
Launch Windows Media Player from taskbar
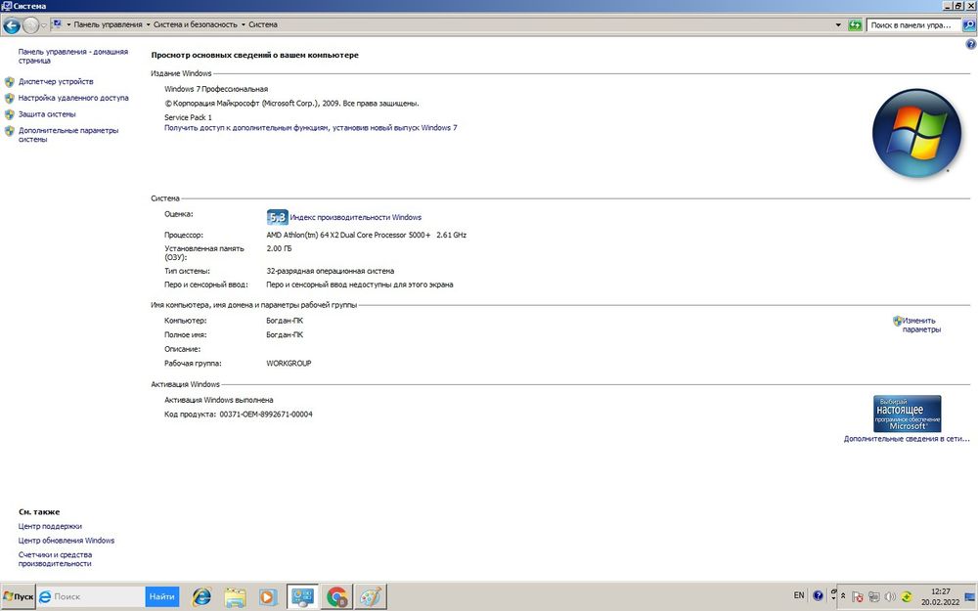268,597
